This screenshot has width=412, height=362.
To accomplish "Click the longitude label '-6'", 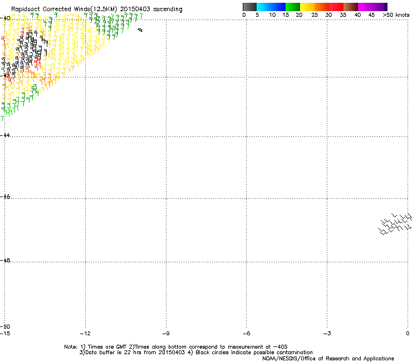I will [x=247, y=334].
